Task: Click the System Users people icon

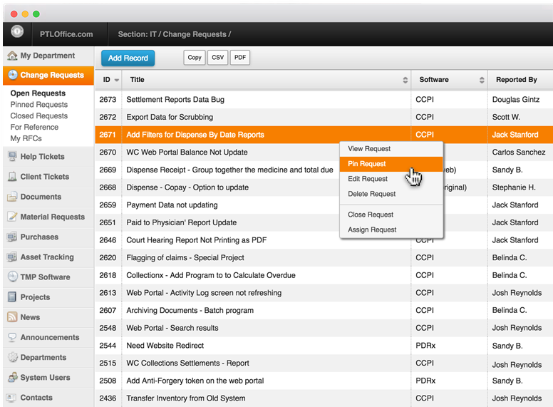Action: click(12, 377)
